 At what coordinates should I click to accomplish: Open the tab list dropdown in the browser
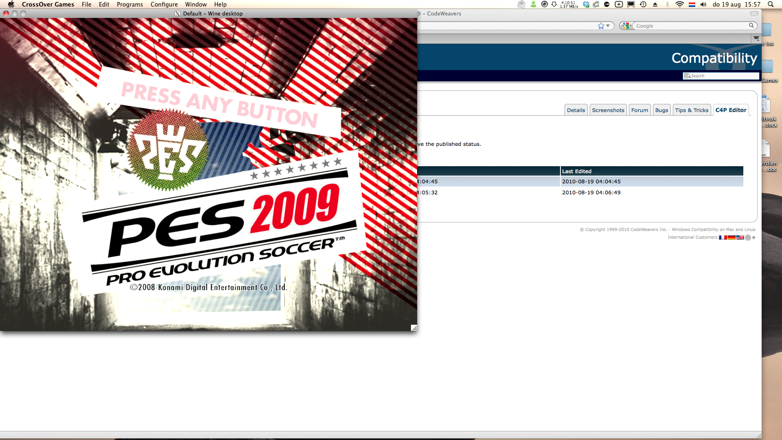tap(756, 38)
